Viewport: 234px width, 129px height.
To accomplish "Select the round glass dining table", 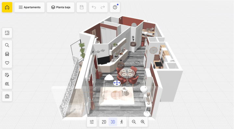I will pyautogui.click(x=127, y=73).
